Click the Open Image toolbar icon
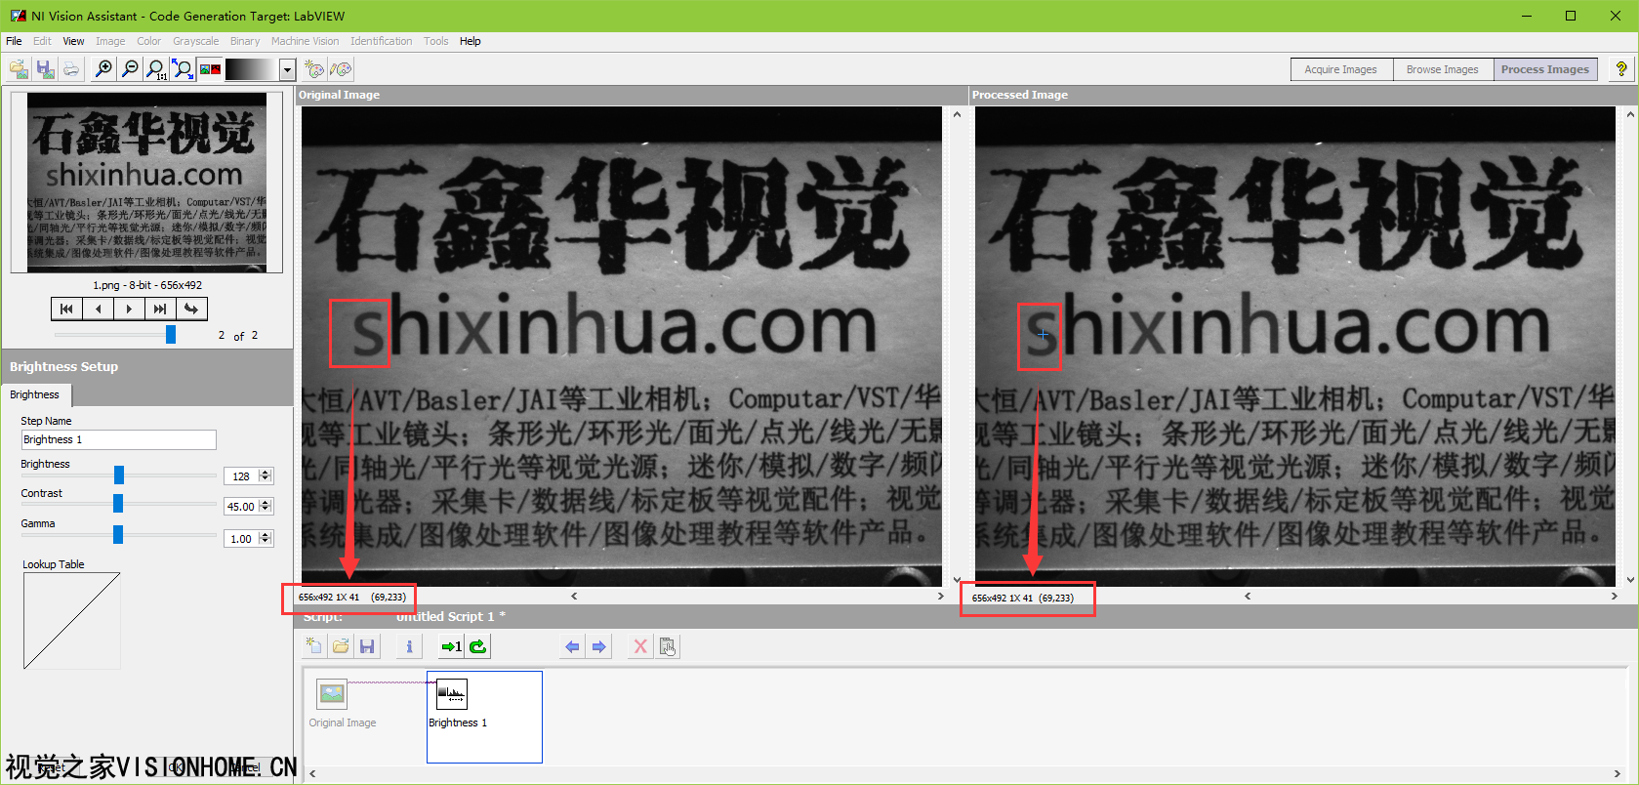1639x785 pixels. pyautogui.click(x=18, y=69)
